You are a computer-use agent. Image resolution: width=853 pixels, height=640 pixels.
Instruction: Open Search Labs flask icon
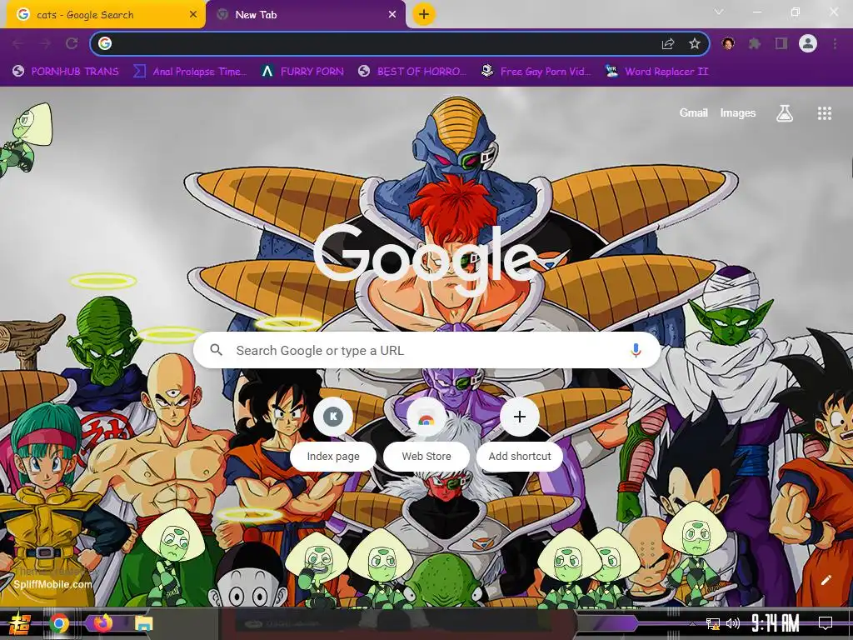coord(785,113)
